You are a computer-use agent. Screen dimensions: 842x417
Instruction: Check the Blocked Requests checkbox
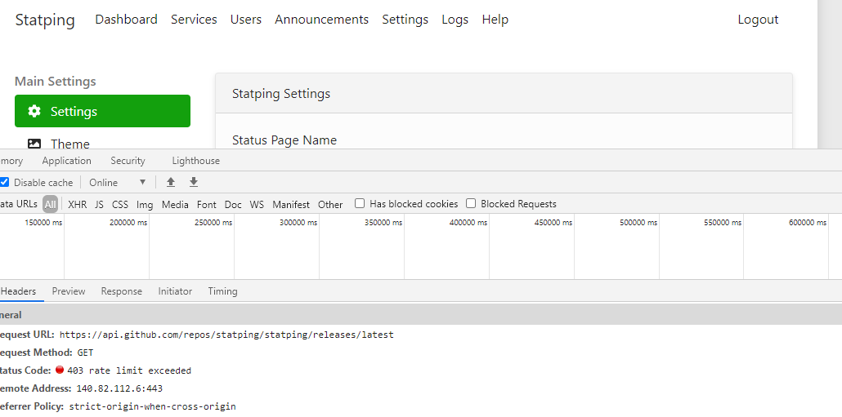(x=471, y=203)
